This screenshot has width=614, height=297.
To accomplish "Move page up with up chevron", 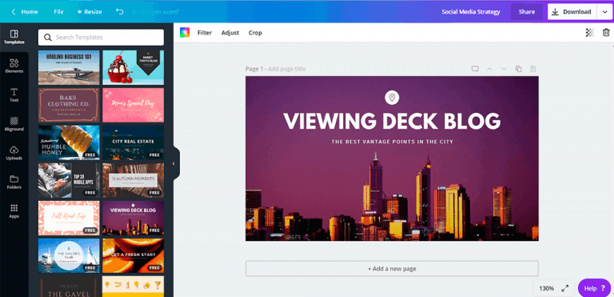I will pos(489,69).
